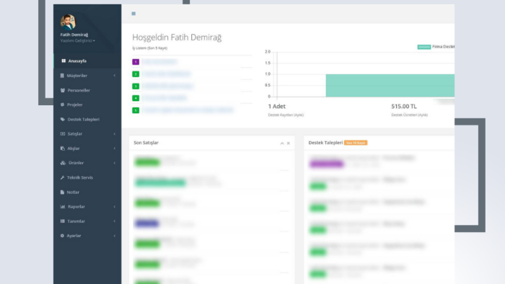Click the Teknik Servis wrench icon
505x284 pixels.
tap(62, 177)
